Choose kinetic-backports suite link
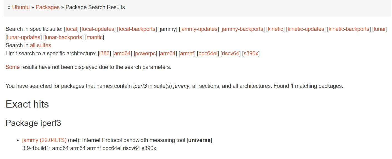This screenshot has height=159, width=392. (x=349, y=29)
